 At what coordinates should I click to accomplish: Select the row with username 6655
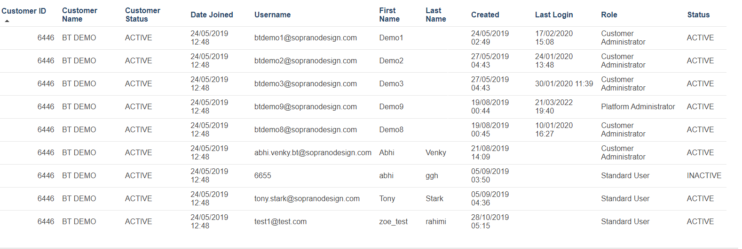click(262, 175)
